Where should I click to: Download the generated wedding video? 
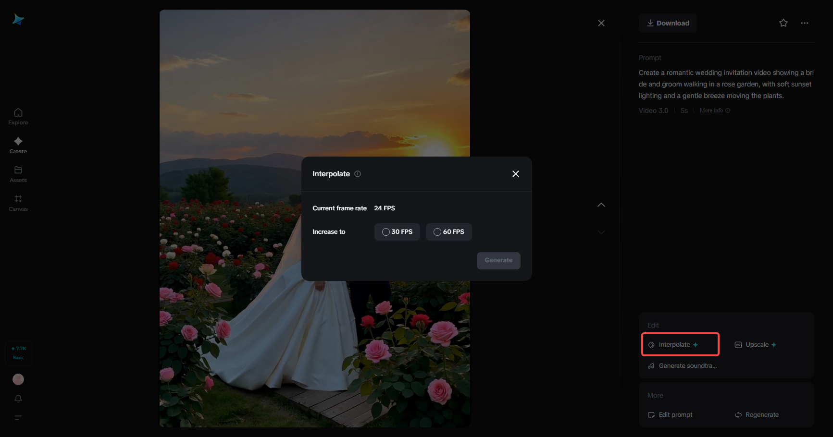tap(667, 23)
